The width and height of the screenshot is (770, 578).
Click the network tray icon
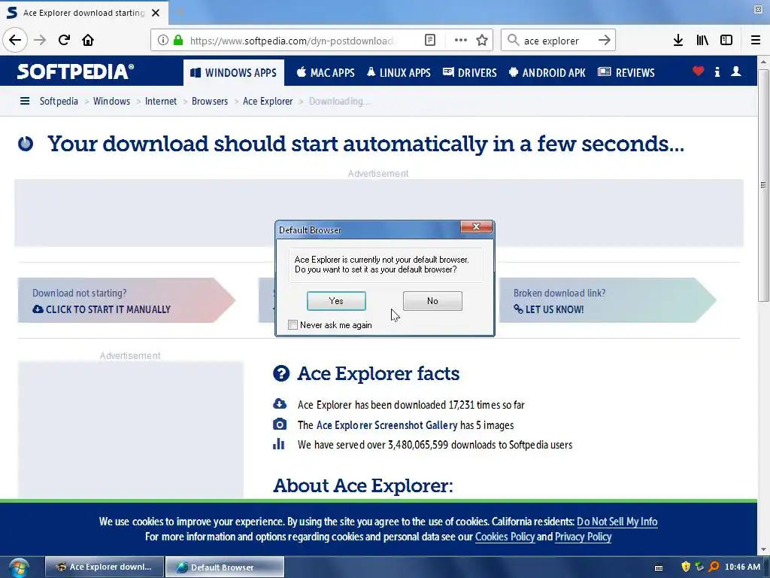click(x=699, y=567)
